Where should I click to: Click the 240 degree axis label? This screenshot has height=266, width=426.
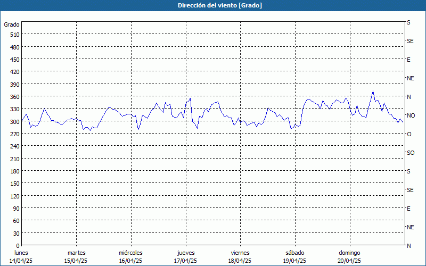pyautogui.click(x=15, y=147)
